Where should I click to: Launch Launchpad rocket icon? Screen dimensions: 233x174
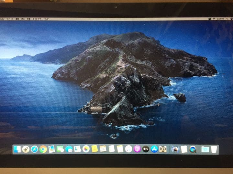[26, 149]
